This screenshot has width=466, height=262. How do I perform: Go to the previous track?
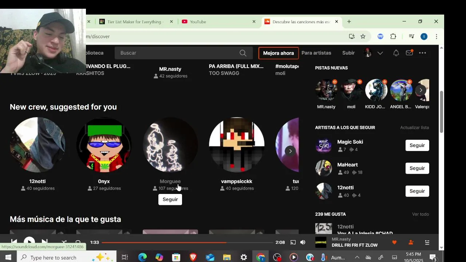tap(14, 242)
